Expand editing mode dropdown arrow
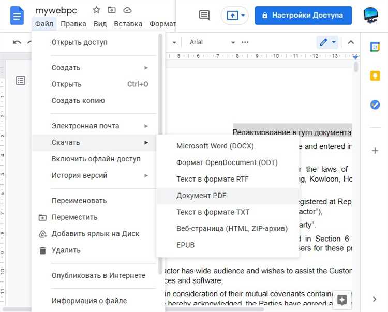The width and height of the screenshot is (388, 312). [334, 42]
